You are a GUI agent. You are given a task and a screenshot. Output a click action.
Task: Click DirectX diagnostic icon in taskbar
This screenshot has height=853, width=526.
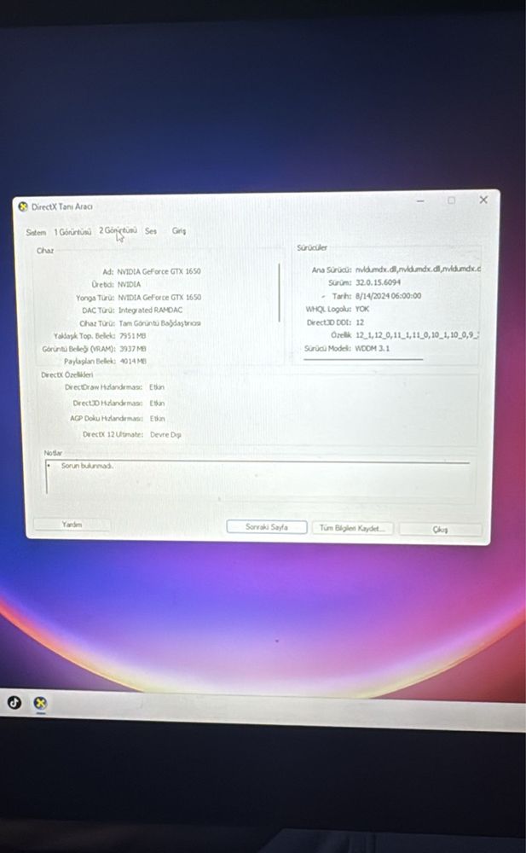click(x=40, y=704)
